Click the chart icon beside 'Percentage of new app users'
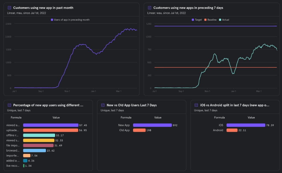 point(9,105)
